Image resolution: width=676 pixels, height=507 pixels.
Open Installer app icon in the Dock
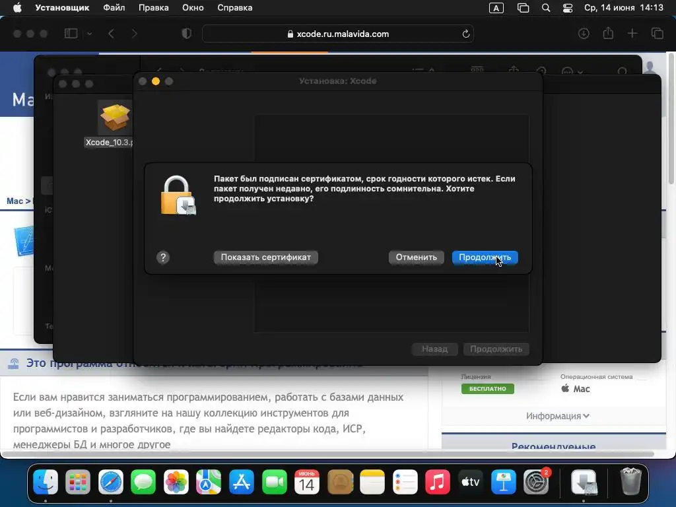[584, 481]
